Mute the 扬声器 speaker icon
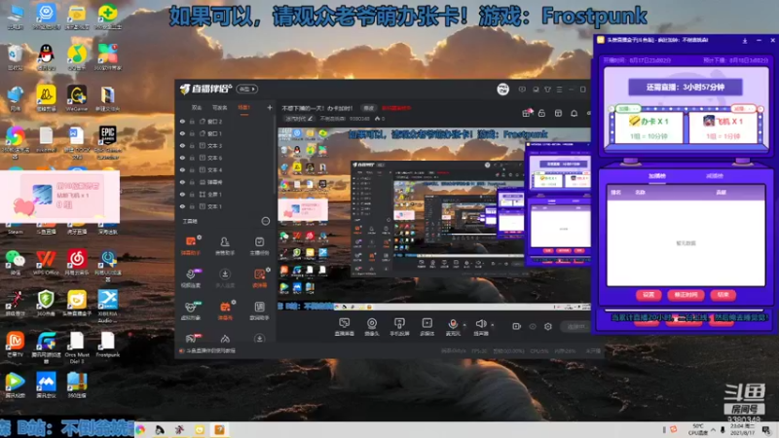The image size is (779, 438). pos(480,324)
